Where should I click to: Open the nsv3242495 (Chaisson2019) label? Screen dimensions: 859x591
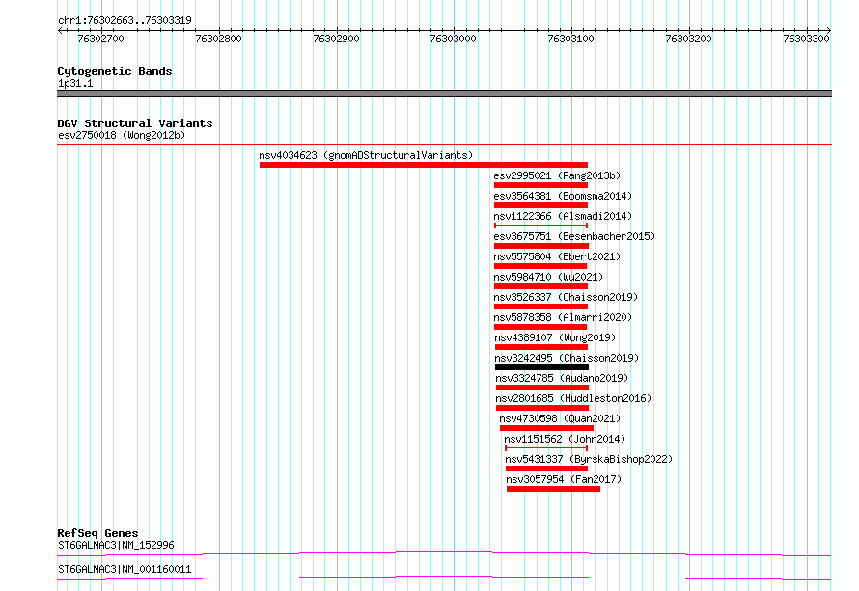click(567, 358)
